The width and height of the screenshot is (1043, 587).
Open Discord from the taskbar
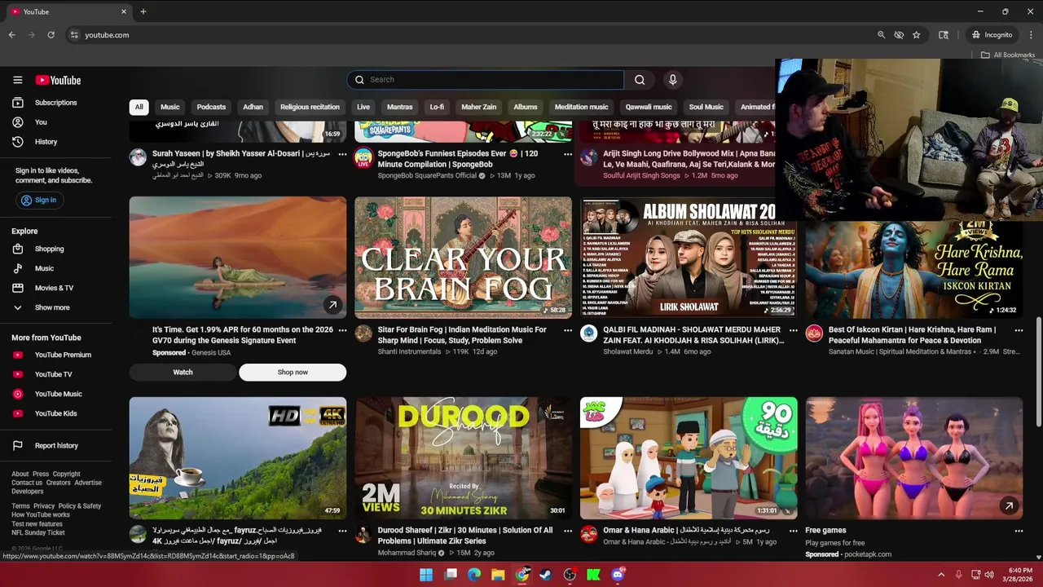[x=618, y=575]
